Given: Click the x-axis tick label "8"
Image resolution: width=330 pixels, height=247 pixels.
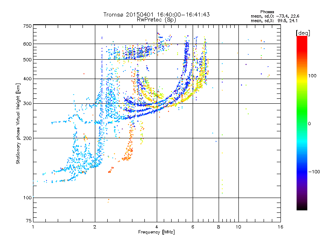Looking at the screenshot, I should (219, 227).
